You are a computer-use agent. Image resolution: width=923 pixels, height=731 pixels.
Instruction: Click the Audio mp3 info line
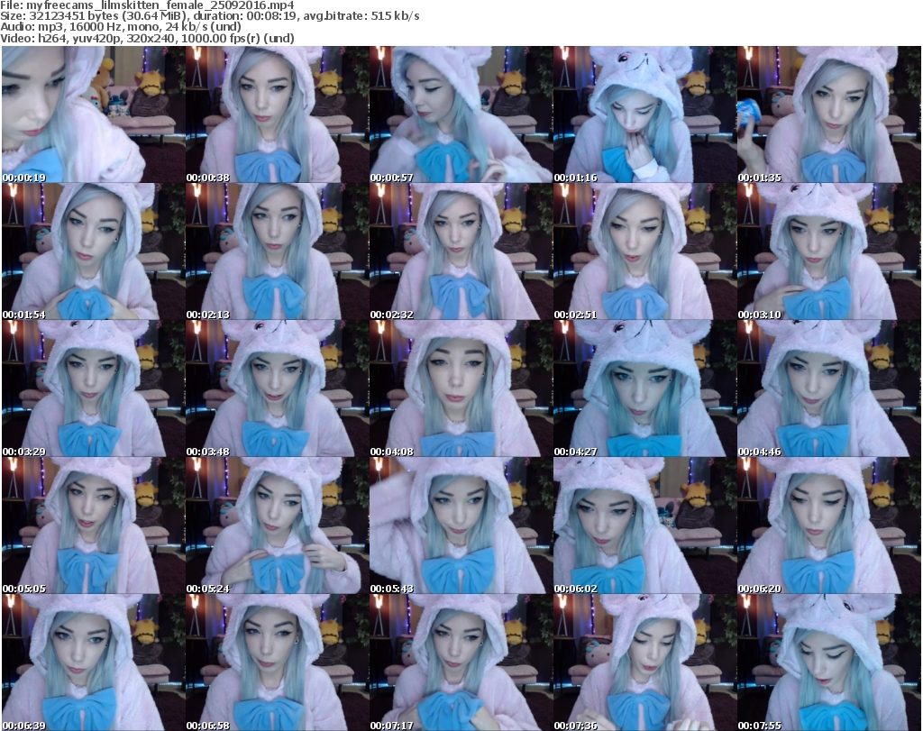(x=121, y=27)
